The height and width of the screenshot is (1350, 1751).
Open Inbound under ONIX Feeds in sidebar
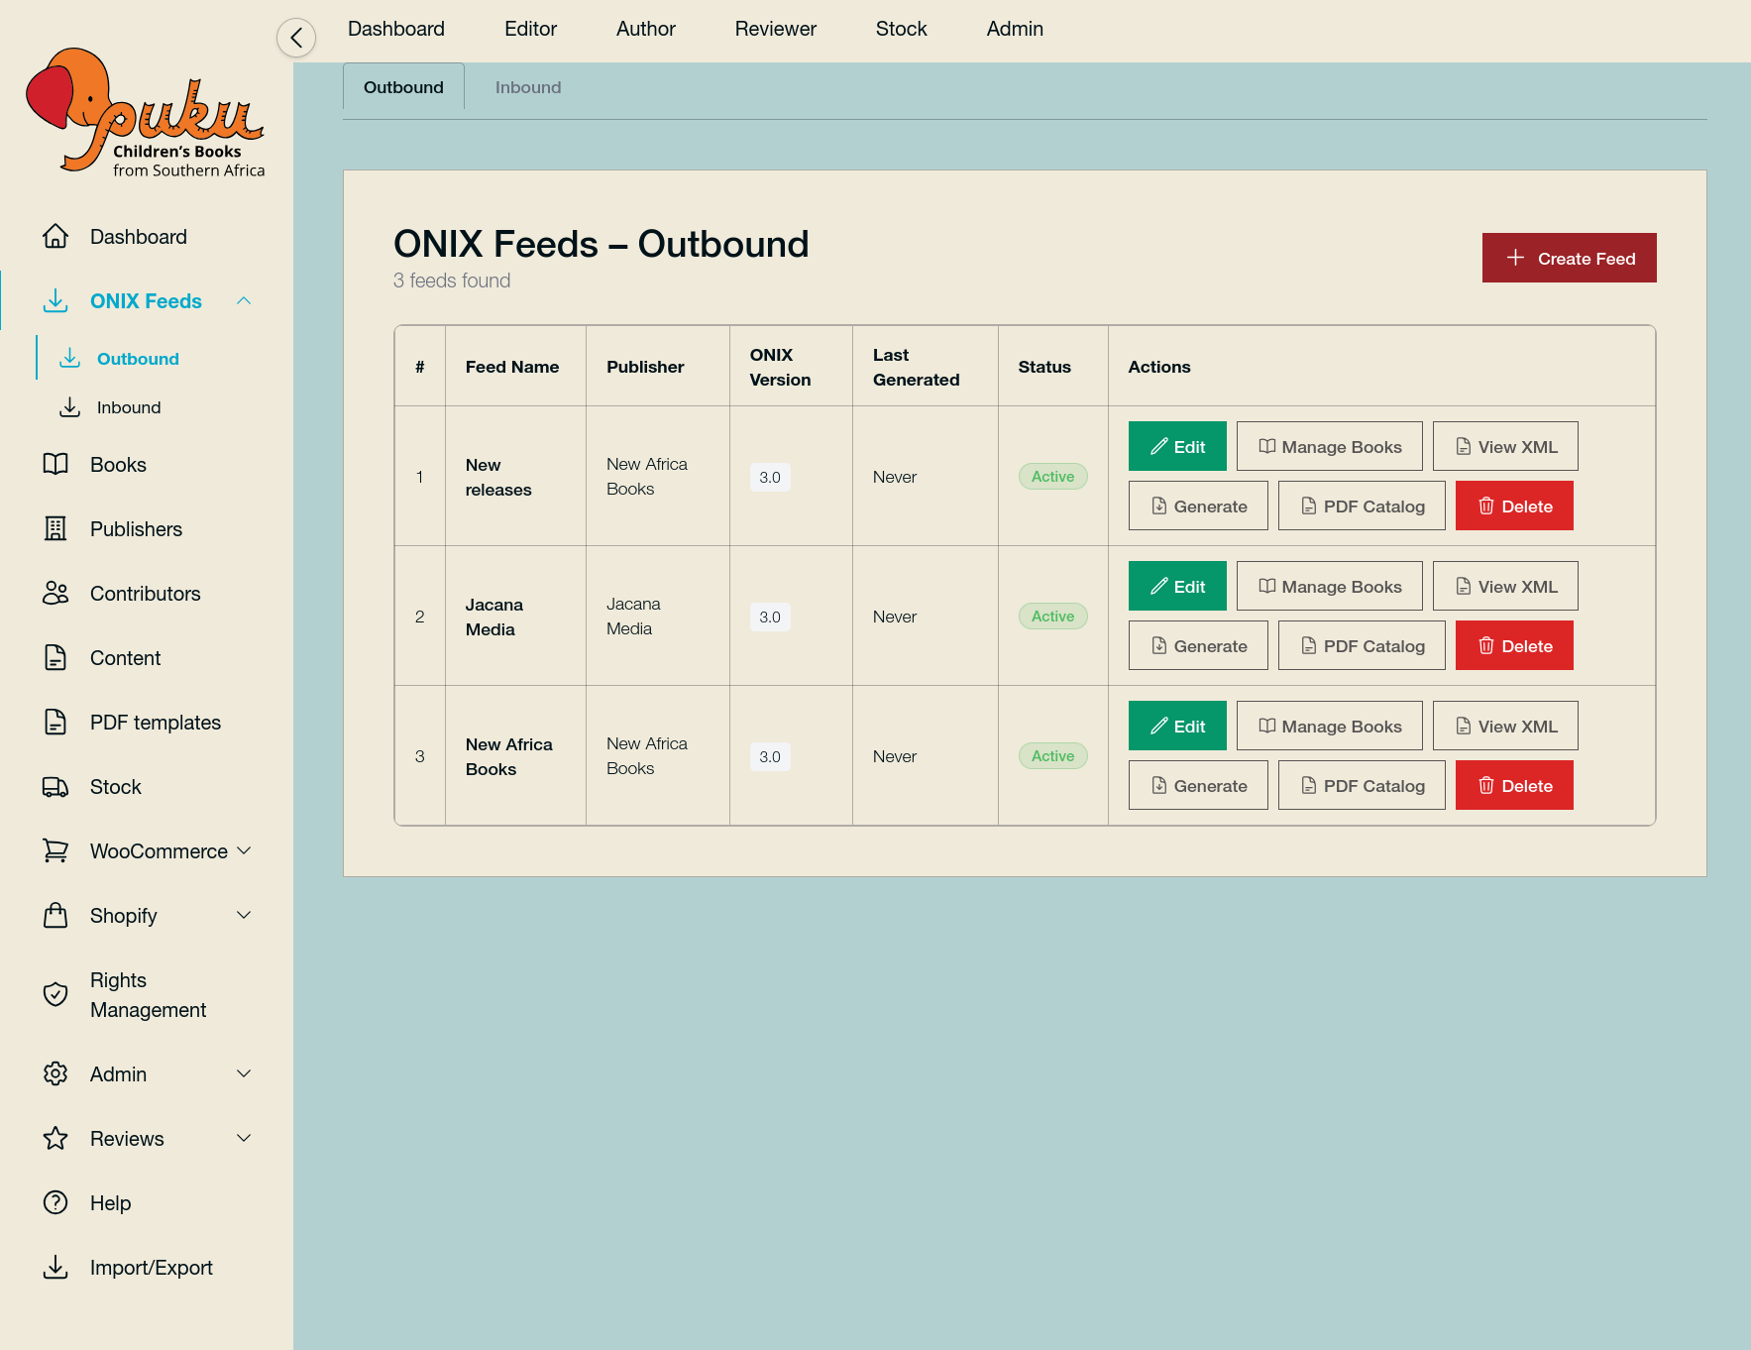pos(129,407)
